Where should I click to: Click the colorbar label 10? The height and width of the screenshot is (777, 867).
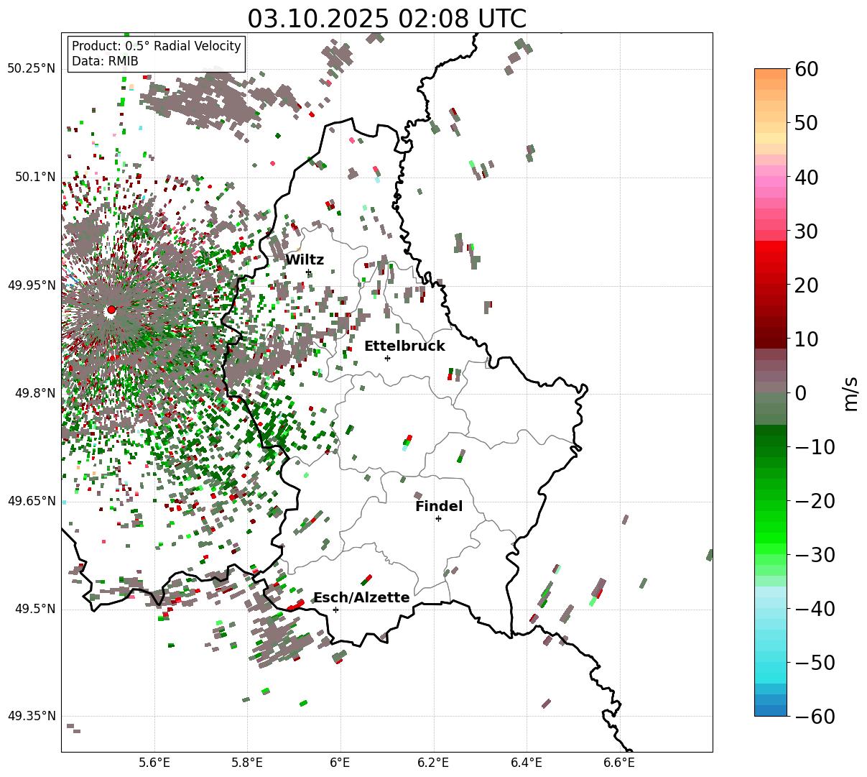pyautogui.click(x=805, y=339)
